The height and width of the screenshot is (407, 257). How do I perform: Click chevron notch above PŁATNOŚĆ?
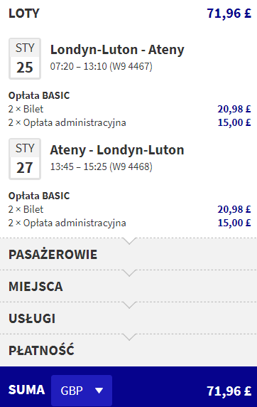(128, 337)
